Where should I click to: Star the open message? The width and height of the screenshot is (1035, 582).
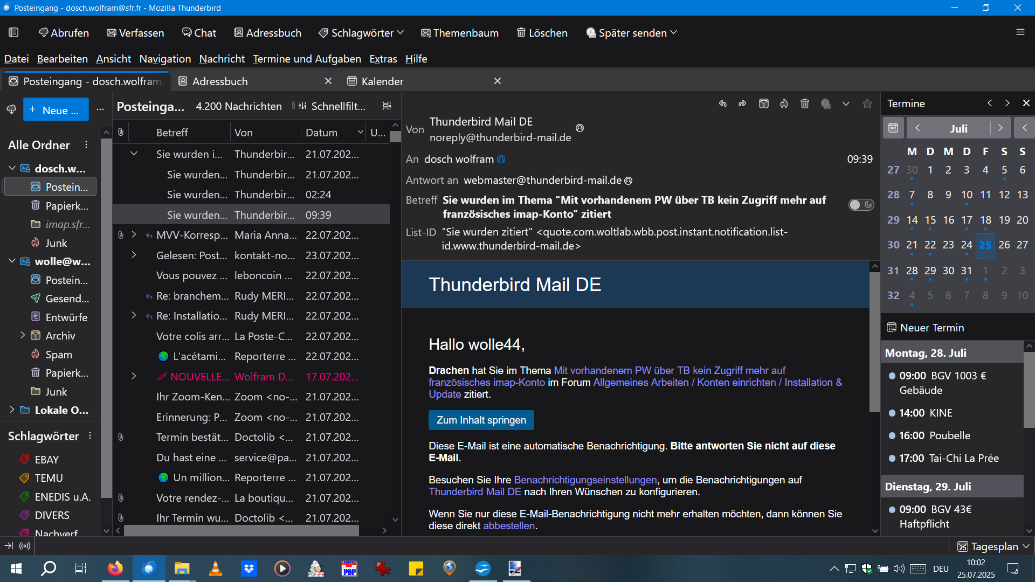point(867,103)
